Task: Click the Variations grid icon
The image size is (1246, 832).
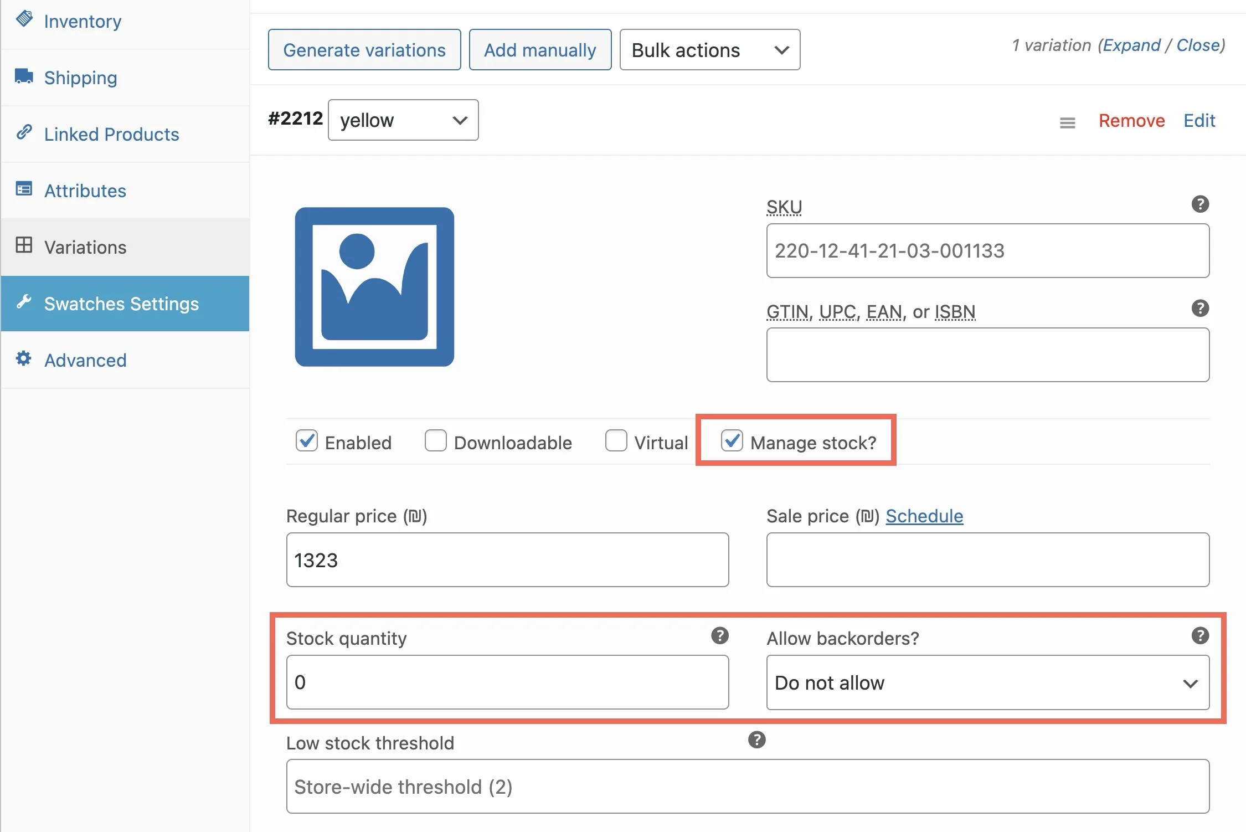Action: [24, 245]
